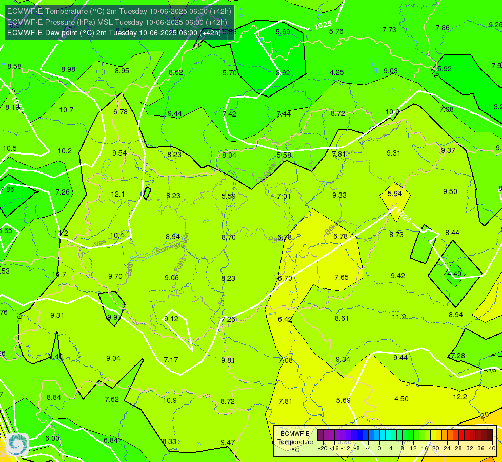Click the 9.04 dew point value
Screen dimensions: 502x462
113,358
